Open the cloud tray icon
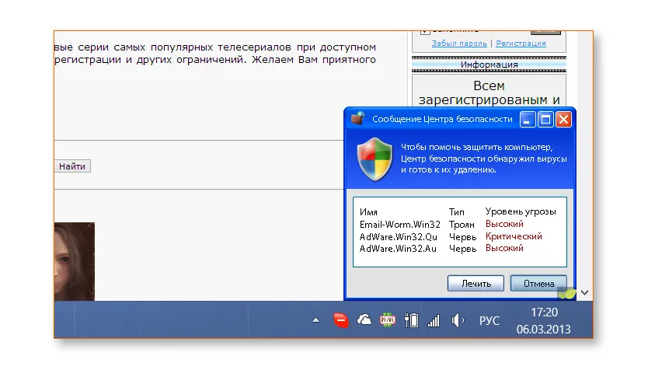This screenshot has width=648, height=370. coord(364,320)
